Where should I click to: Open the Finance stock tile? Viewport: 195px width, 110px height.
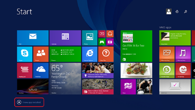click(65, 54)
